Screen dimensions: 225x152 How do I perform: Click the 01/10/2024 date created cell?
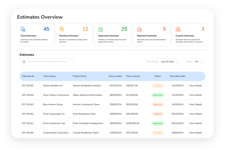(115, 86)
